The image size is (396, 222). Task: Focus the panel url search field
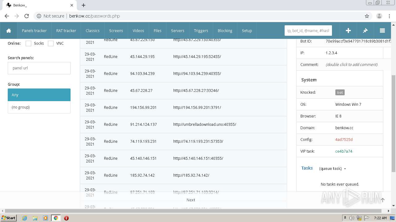coord(39,68)
